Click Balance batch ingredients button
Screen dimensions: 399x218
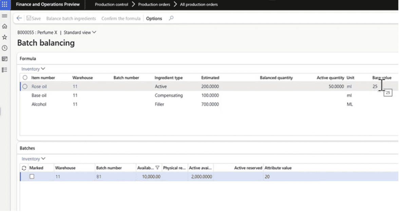[x=71, y=18]
